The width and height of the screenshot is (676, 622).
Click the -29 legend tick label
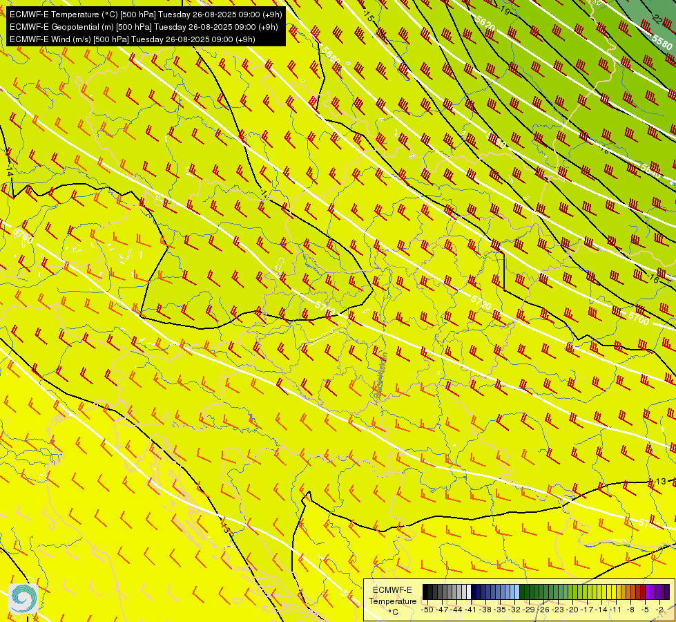pos(530,610)
